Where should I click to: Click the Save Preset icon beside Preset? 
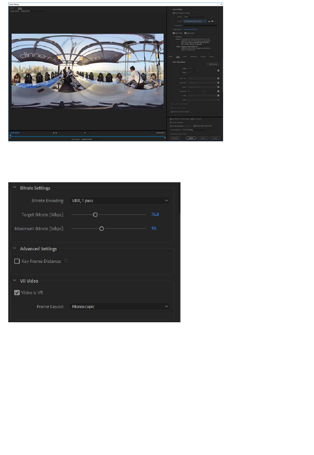pos(209,21)
